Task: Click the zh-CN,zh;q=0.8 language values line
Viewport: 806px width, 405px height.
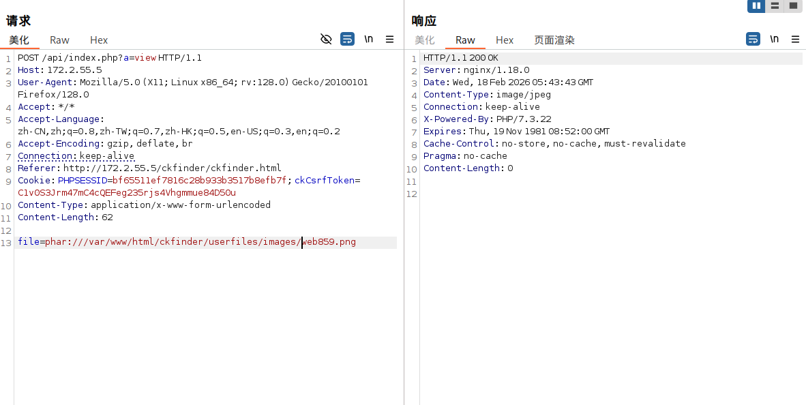Action: (x=179, y=132)
